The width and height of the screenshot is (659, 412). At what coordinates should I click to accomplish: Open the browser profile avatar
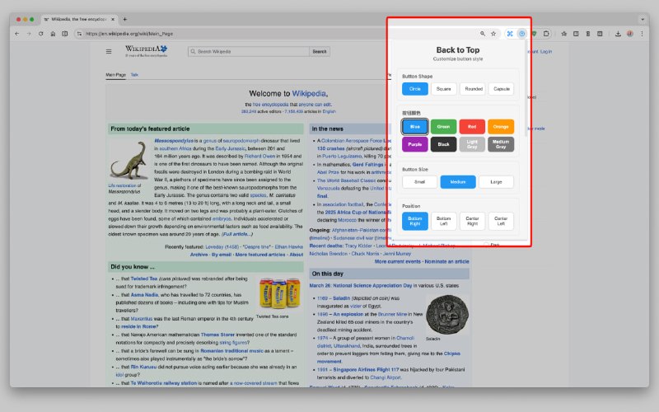tap(629, 34)
